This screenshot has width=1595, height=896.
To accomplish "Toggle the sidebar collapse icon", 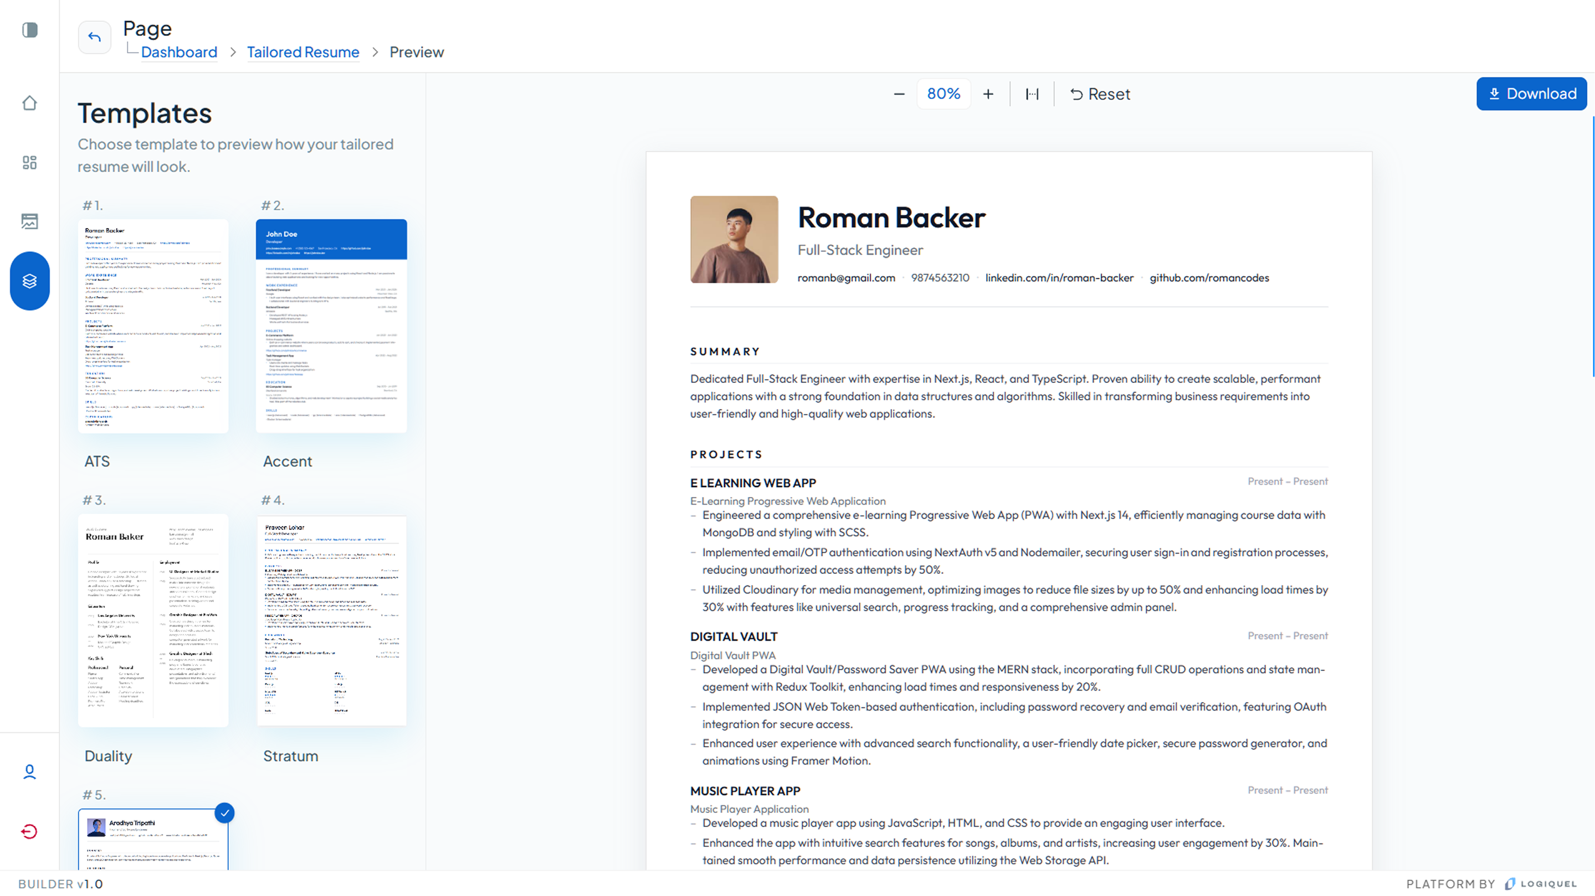I will pyautogui.click(x=30, y=30).
